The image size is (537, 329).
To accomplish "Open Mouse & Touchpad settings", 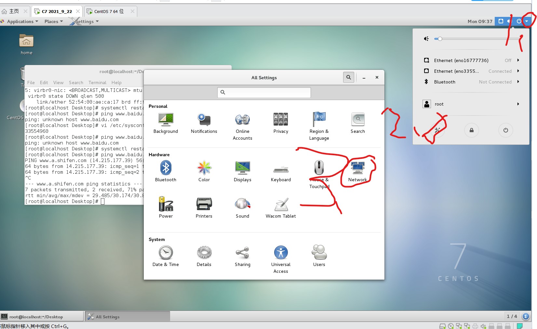I will (x=319, y=175).
